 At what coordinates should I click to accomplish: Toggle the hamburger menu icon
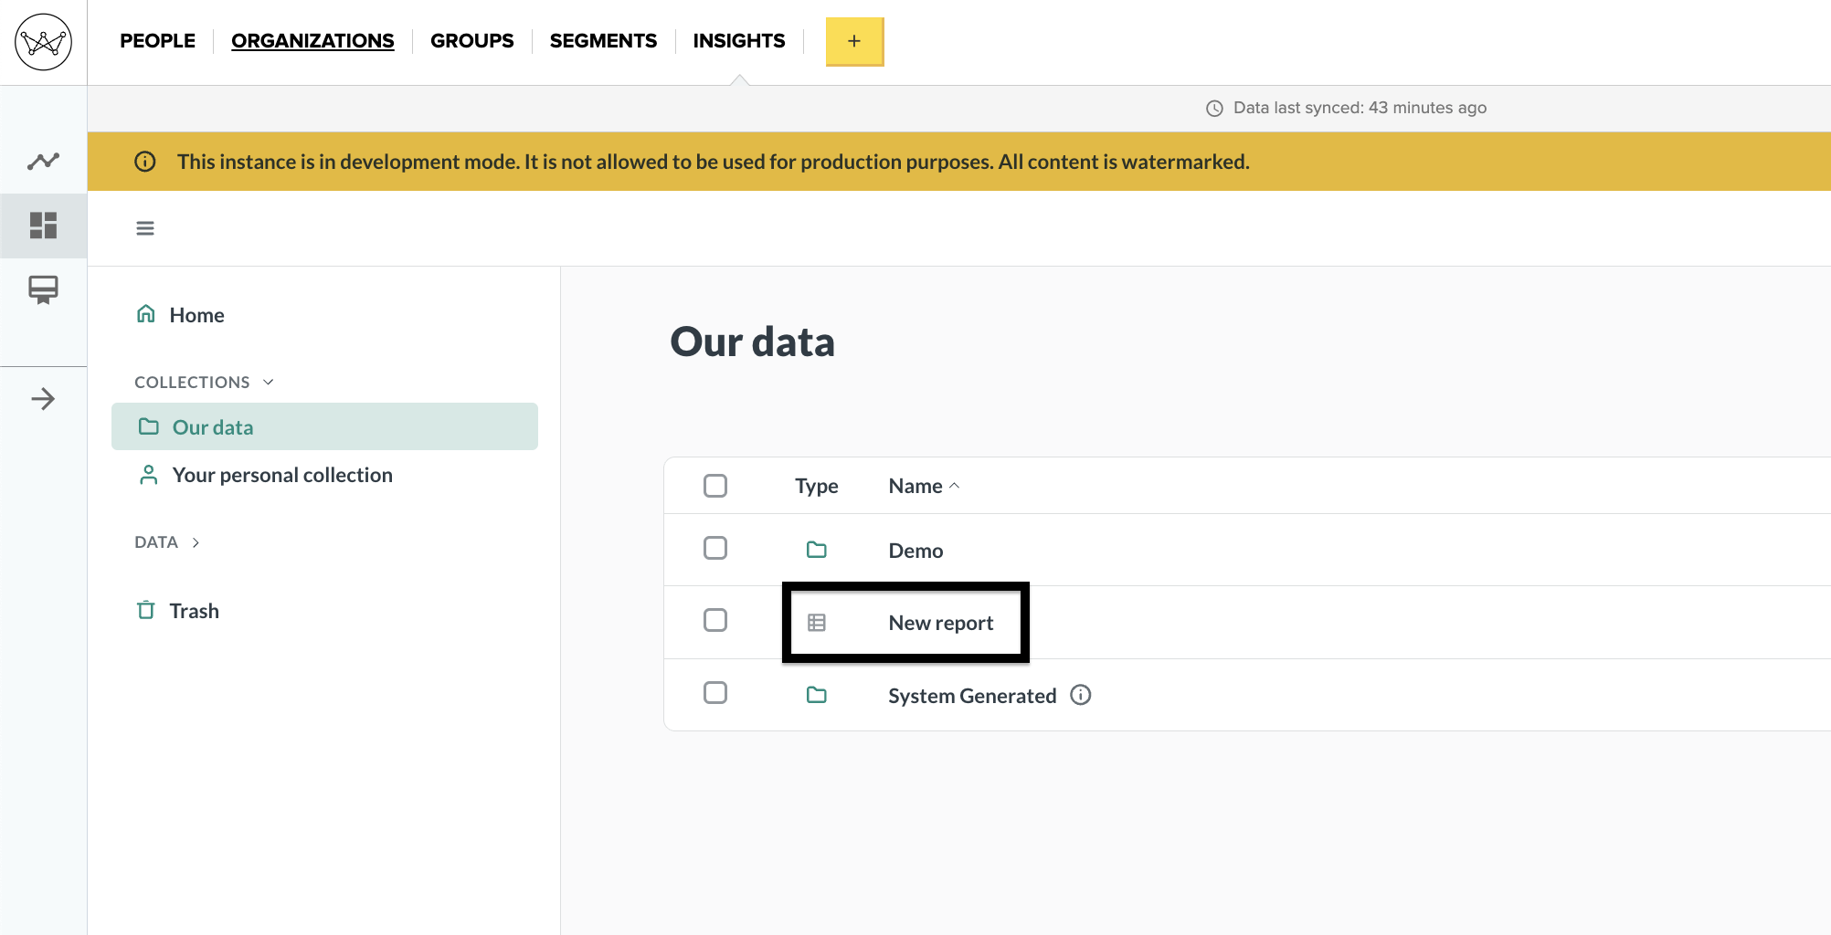point(145,228)
